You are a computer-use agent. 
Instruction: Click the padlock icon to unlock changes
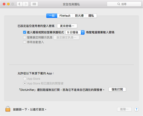point(8,109)
